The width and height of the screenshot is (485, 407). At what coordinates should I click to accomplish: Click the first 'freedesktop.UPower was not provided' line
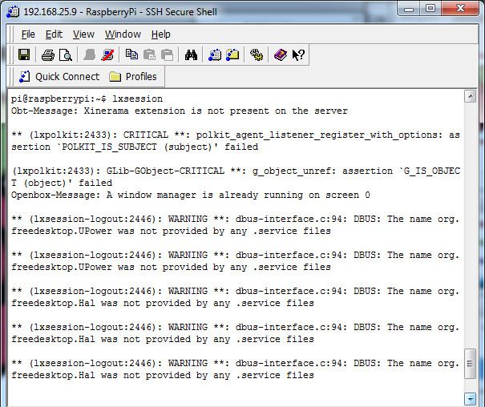pos(171,232)
